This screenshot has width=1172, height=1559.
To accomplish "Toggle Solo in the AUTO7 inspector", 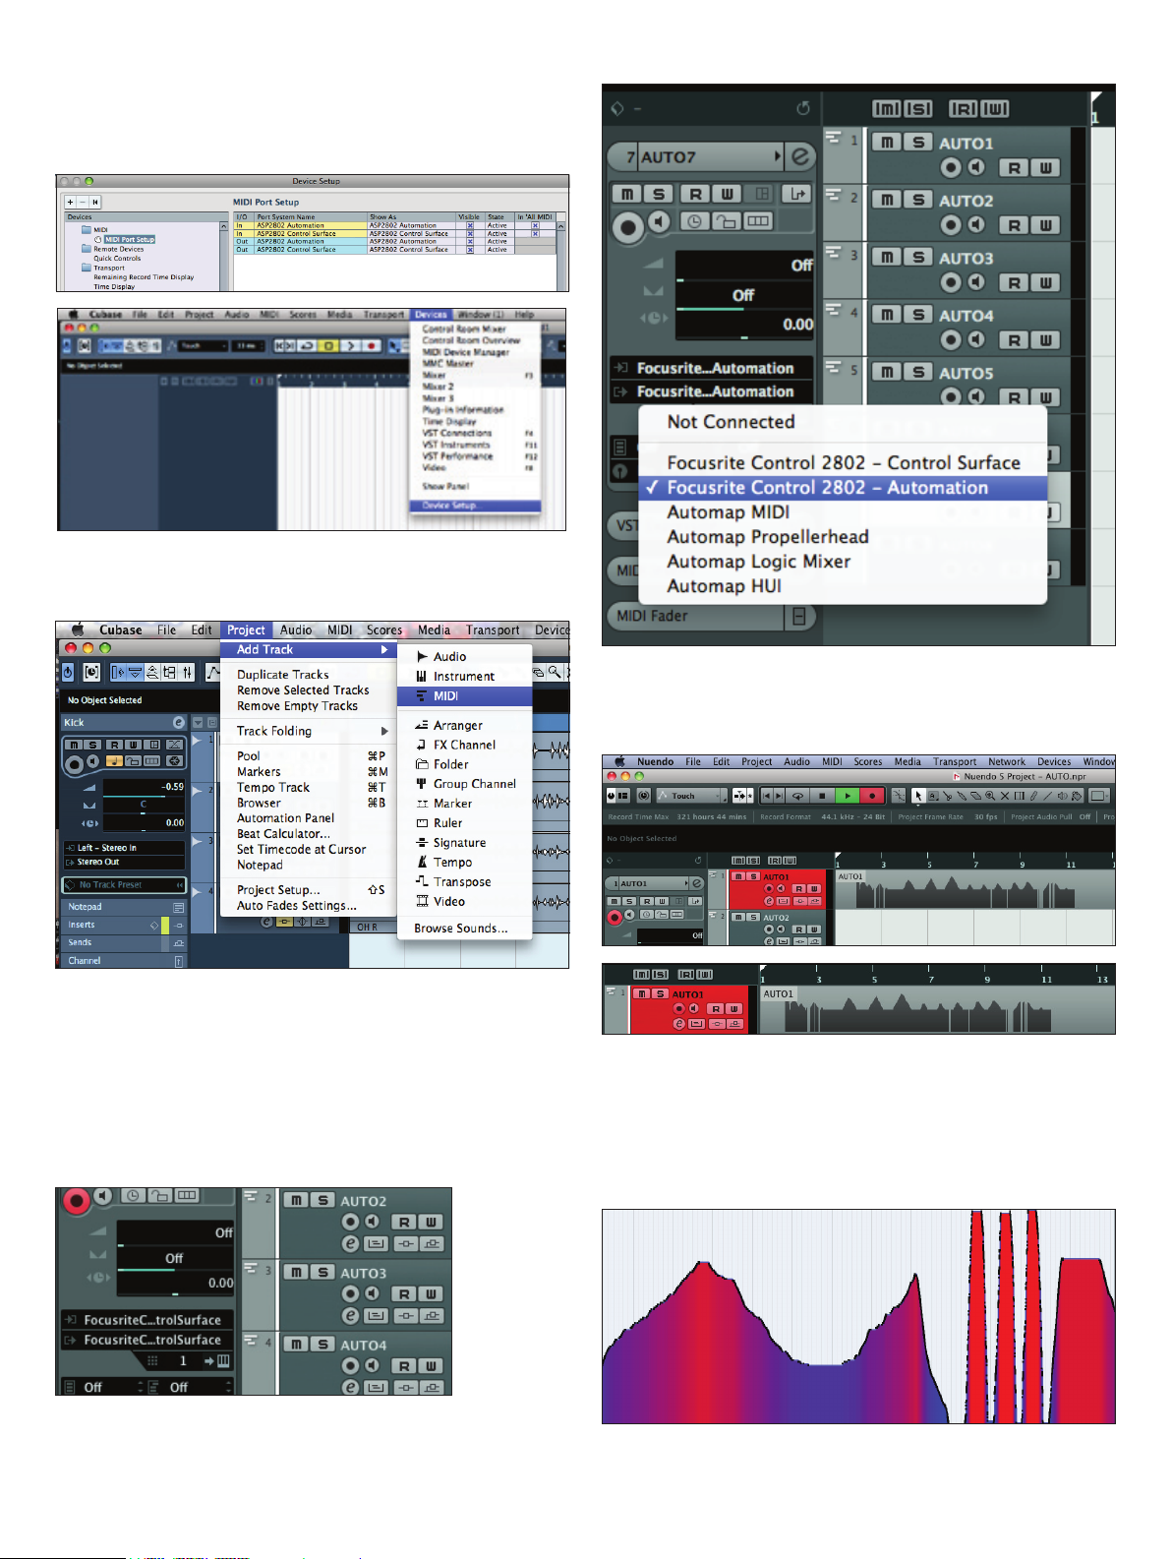I will 657,194.
